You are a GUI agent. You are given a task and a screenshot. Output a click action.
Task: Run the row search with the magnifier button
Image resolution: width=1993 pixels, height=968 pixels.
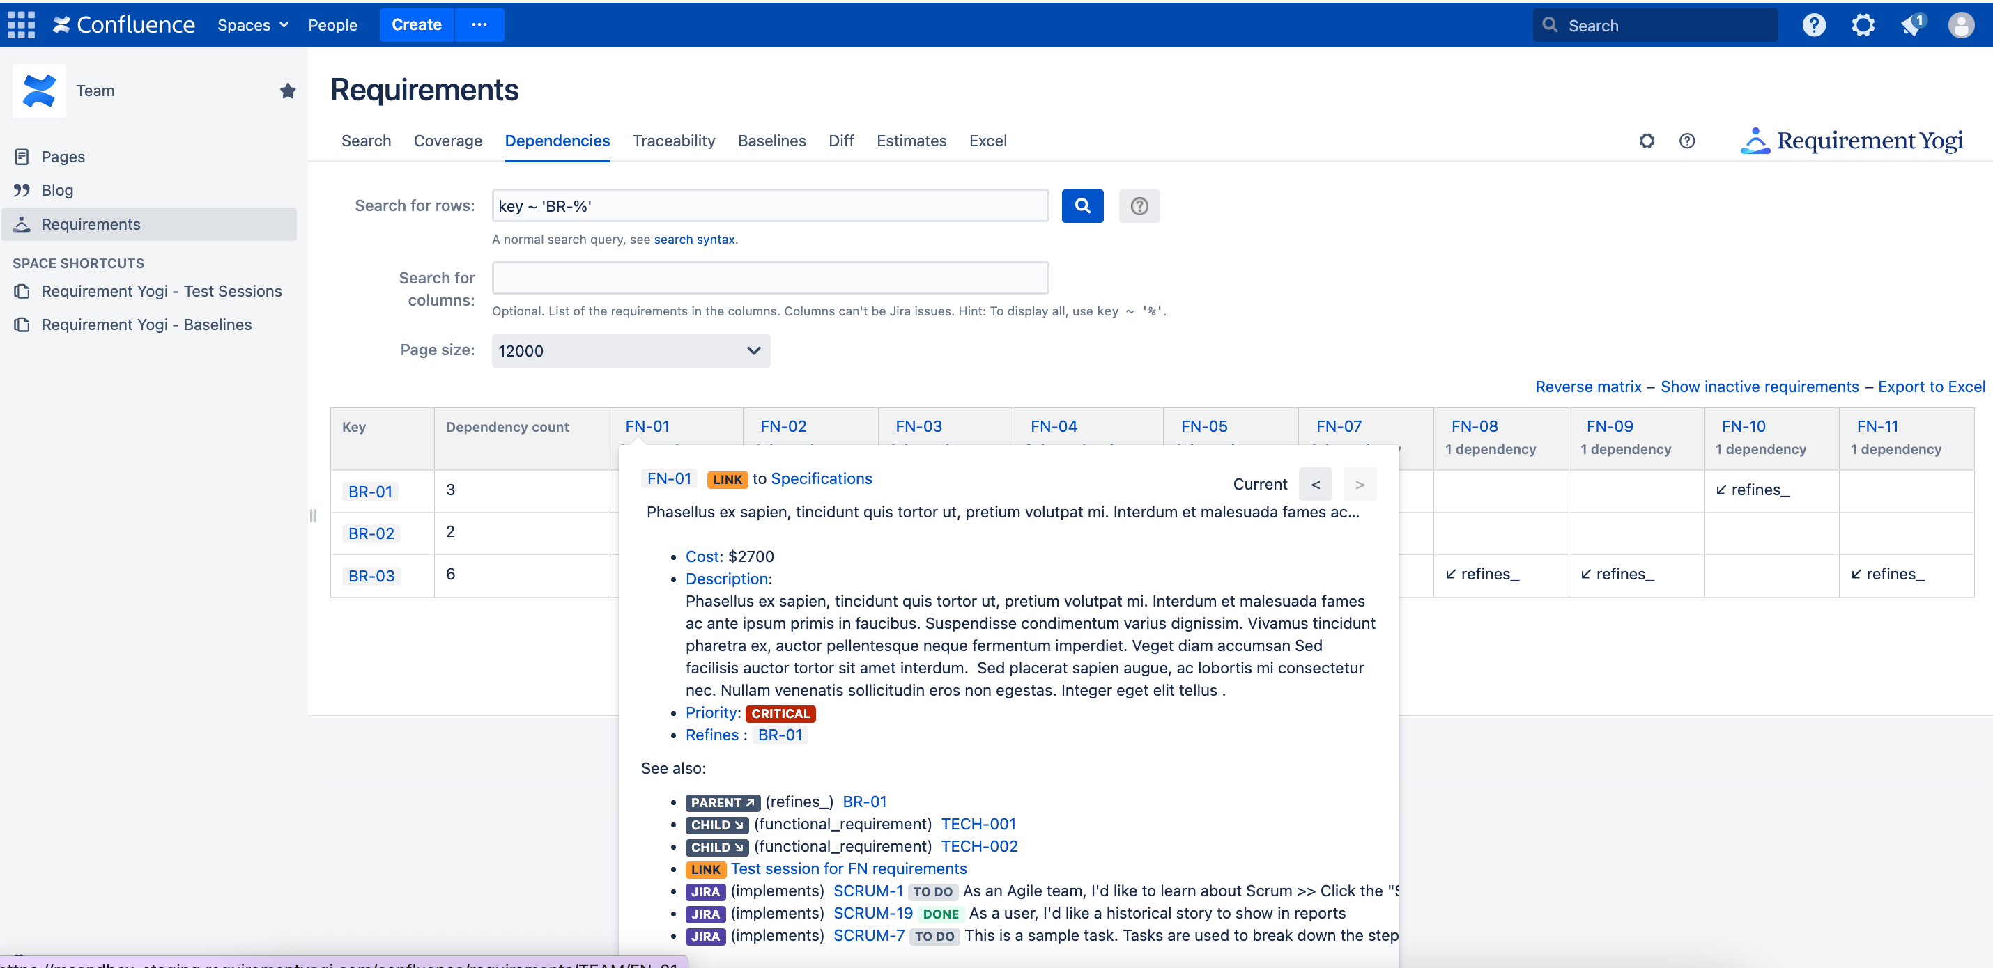click(x=1082, y=205)
